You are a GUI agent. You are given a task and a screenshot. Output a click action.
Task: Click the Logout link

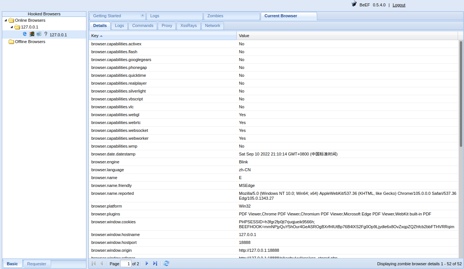click(x=399, y=5)
